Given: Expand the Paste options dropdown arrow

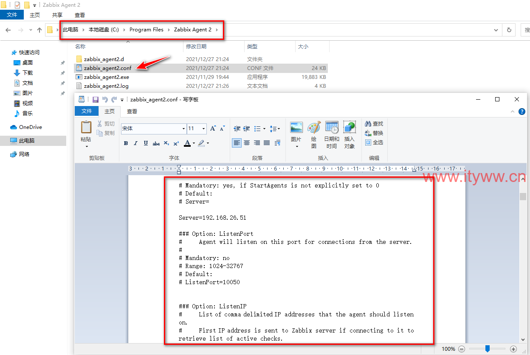Looking at the screenshot, I should [86, 147].
